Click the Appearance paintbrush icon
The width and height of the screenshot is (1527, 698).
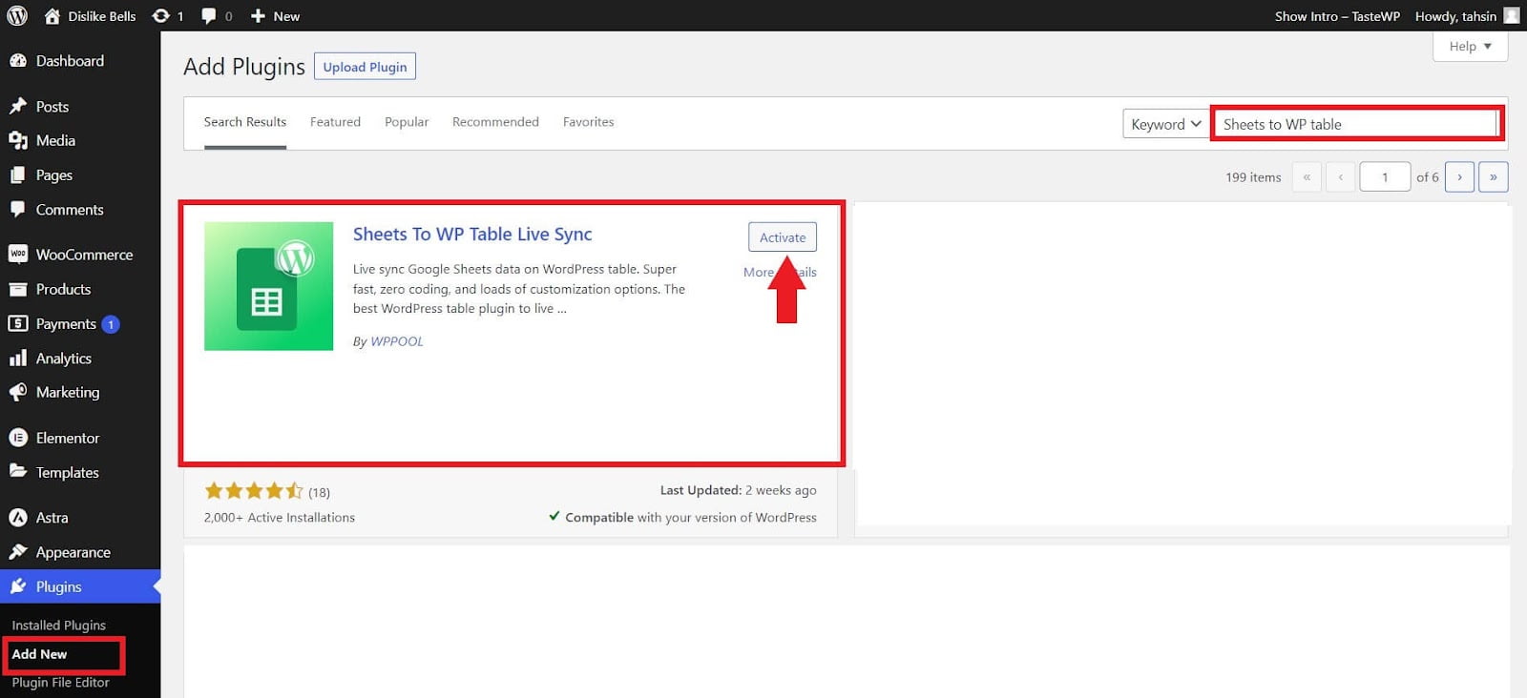(x=18, y=551)
